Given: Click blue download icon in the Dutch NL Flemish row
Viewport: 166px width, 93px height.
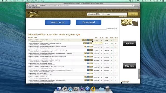Looking at the screenshot, I should pyautogui.click(x=88, y=40).
